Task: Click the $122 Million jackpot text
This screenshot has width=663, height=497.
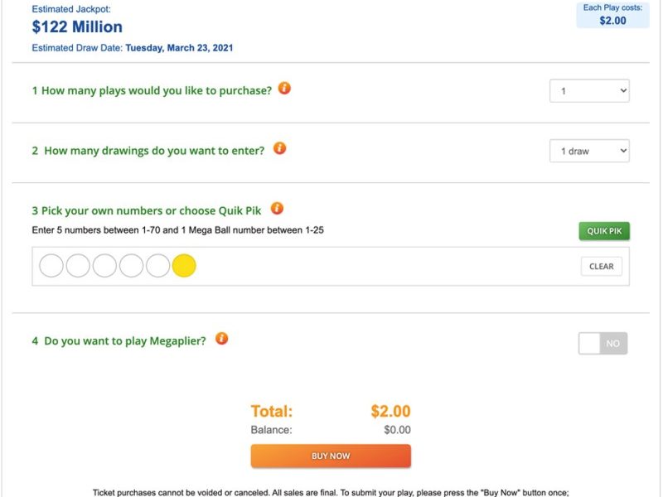Action: (77, 27)
